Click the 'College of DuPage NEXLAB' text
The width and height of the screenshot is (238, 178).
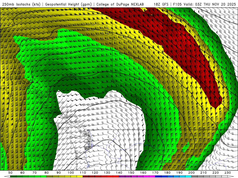pos(120,4)
